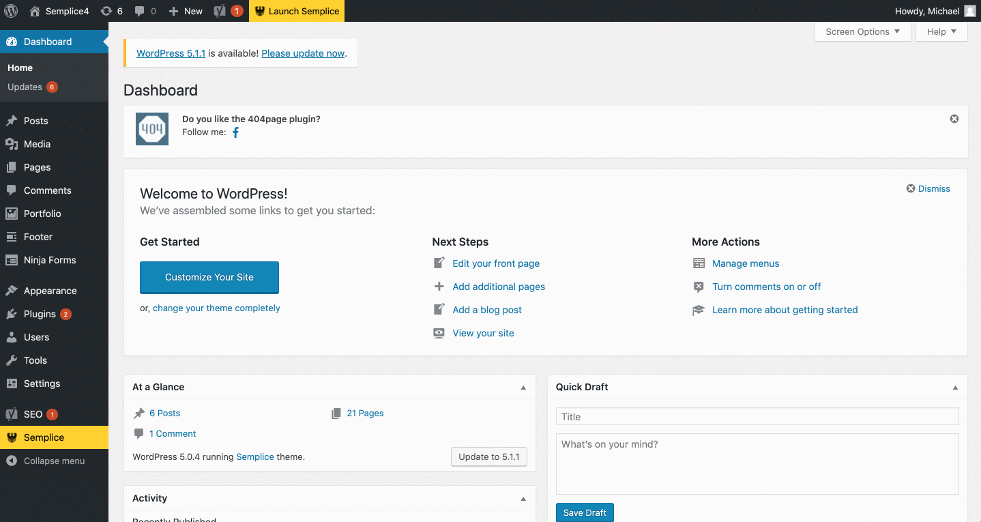Collapse the At a Glance panel
The image size is (981, 522).
(523, 387)
